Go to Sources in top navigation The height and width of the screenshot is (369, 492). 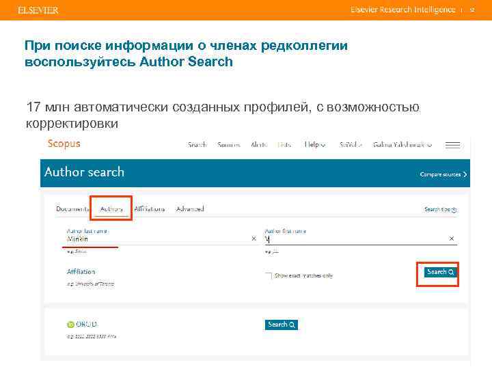(229, 145)
